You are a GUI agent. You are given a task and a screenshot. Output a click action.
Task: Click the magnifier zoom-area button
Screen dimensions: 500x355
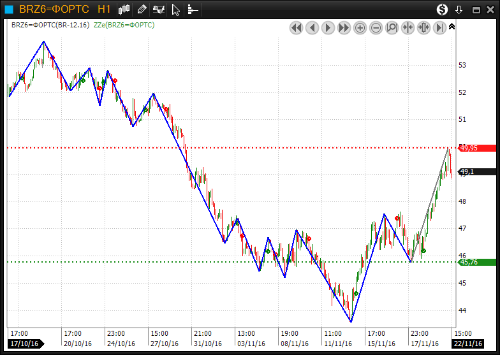[392, 27]
